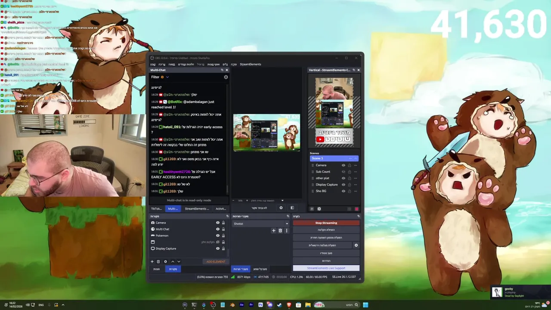This screenshot has width=551, height=310.
Task: Show the hidden Sub Count layer
Action: point(344,172)
